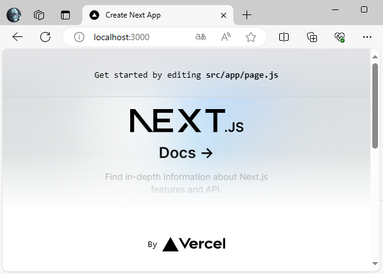Open the Docs link
Screen dimensions: 383x274
pyautogui.click(x=186, y=153)
